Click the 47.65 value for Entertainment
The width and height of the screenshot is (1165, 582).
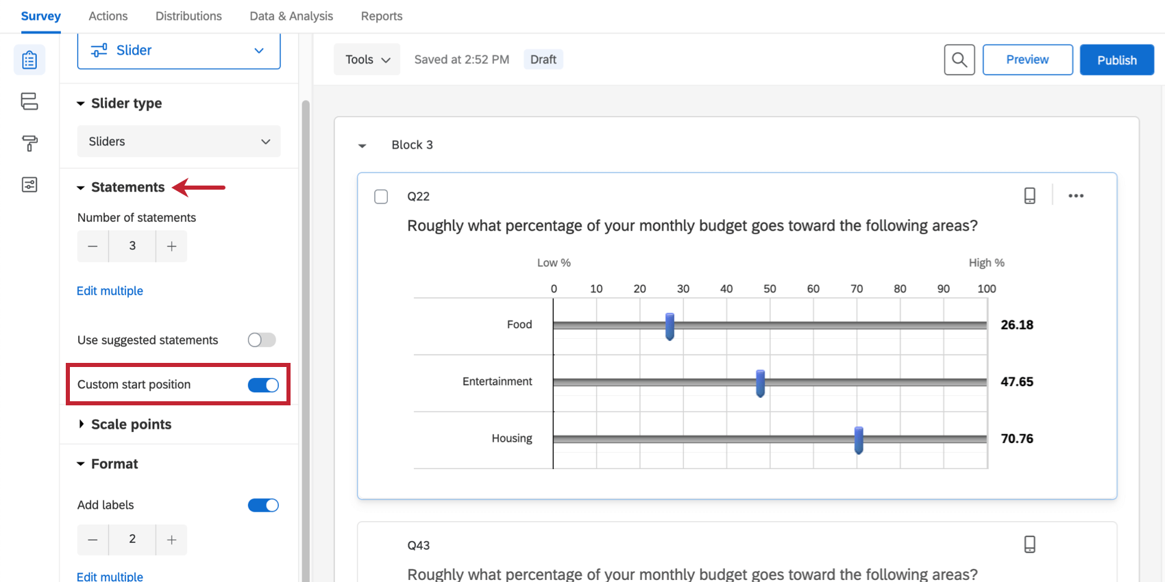tap(1017, 382)
